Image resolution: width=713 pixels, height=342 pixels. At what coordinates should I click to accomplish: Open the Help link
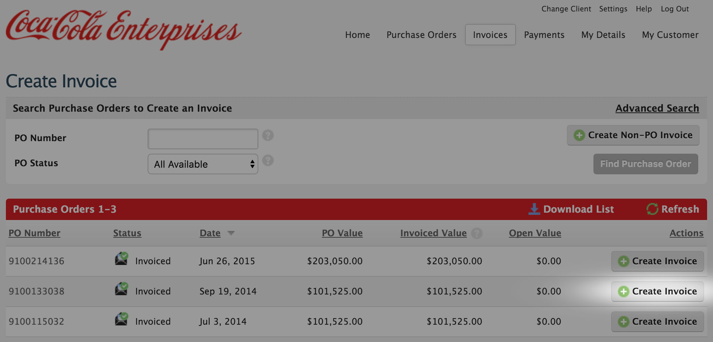point(644,9)
